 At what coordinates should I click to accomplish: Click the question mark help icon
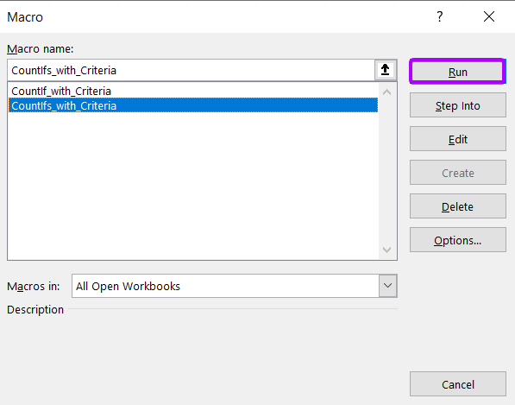click(440, 16)
